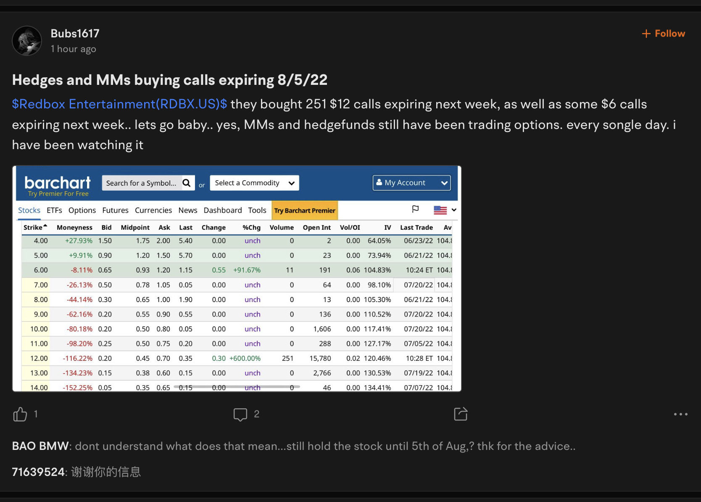701x502 pixels.
Task: Select the Stocks tab
Action: [x=29, y=210]
